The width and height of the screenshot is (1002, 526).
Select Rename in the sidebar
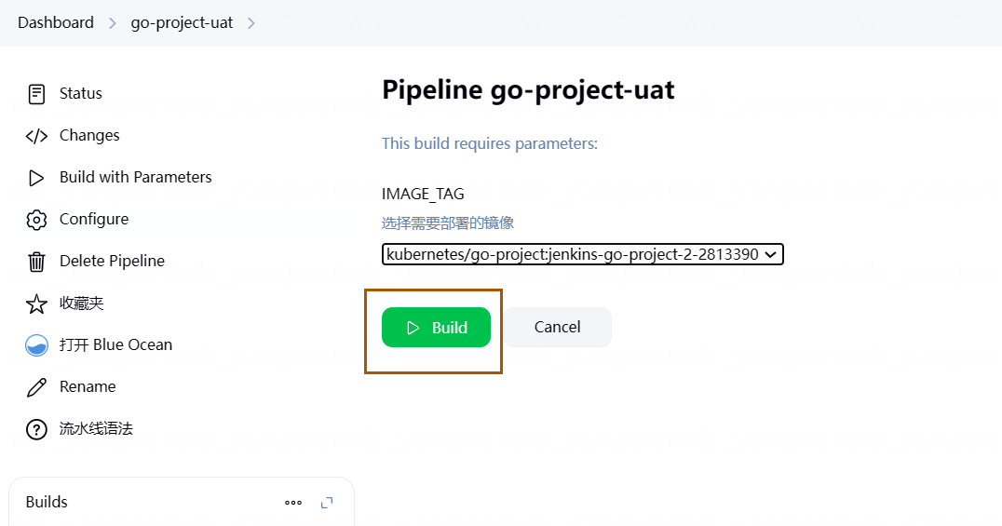pos(88,386)
